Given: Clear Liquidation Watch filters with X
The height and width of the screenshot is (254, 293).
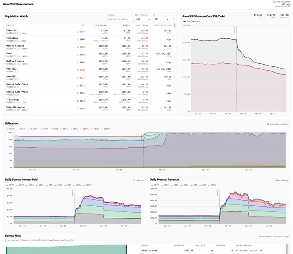Looking at the screenshot, I should [174, 19].
